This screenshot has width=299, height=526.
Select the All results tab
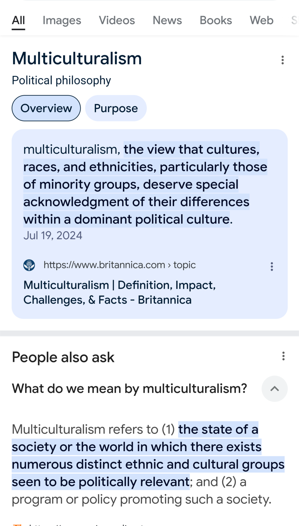coord(18,20)
